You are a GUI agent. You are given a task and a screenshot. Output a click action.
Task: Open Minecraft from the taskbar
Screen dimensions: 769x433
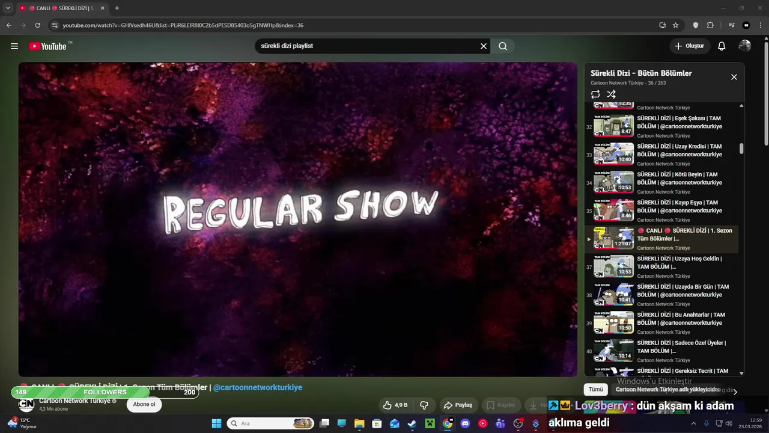[430, 423]
